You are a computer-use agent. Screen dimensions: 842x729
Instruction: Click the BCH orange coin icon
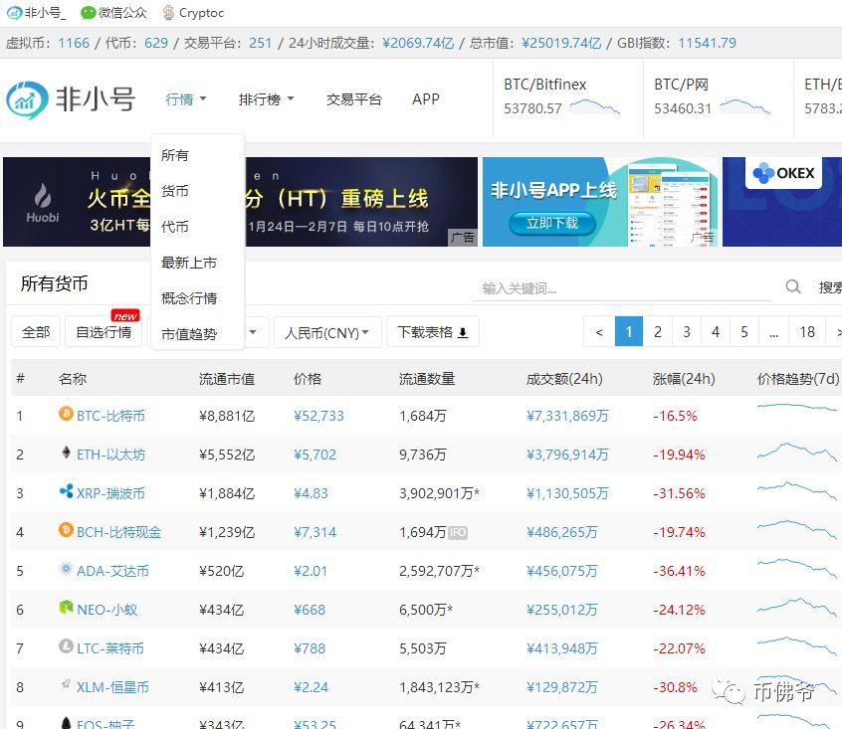(66, 530)
